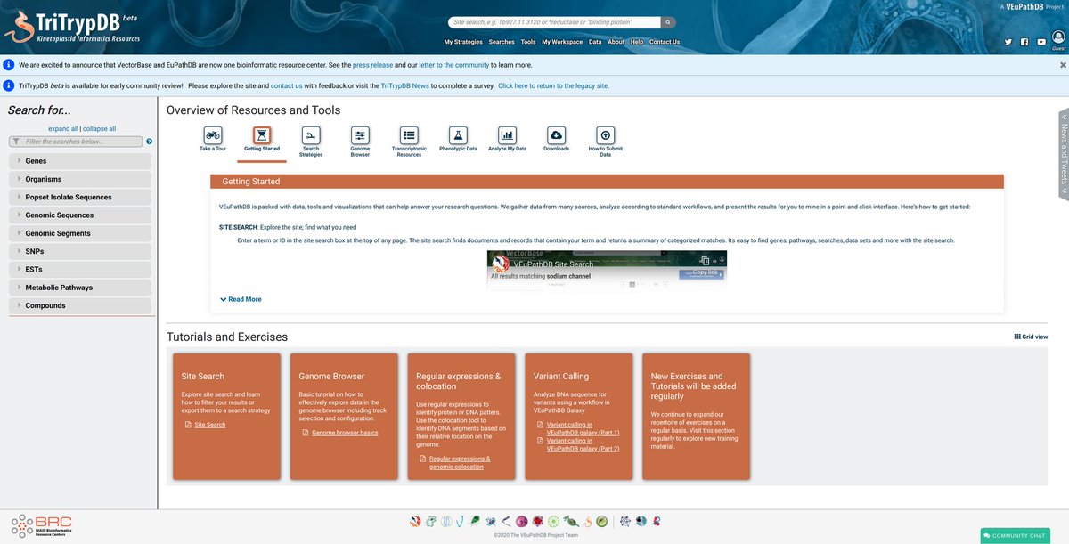The image size is (1069, 544).
Task: Click the Downloads cloud icon
Action: click(x=556, y=135)
